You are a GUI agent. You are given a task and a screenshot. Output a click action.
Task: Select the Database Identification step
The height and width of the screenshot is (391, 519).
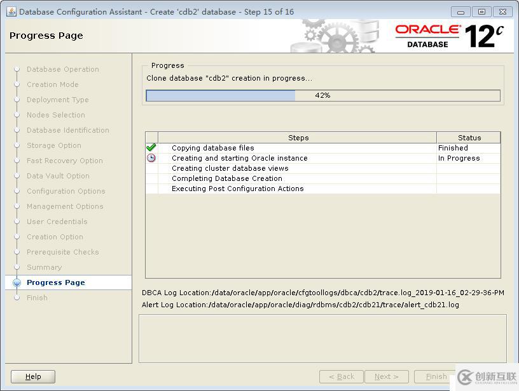point(68,130)
